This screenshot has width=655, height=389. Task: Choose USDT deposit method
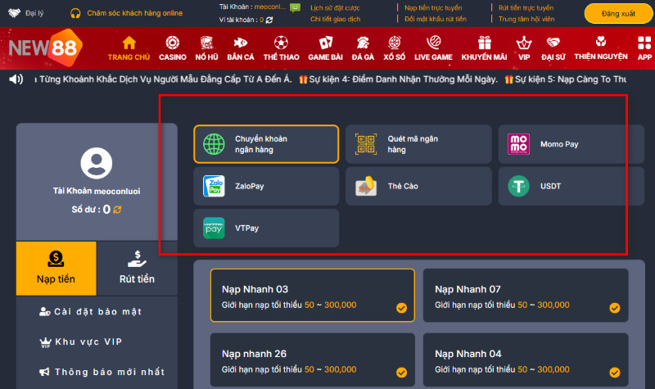click(571, 186)
